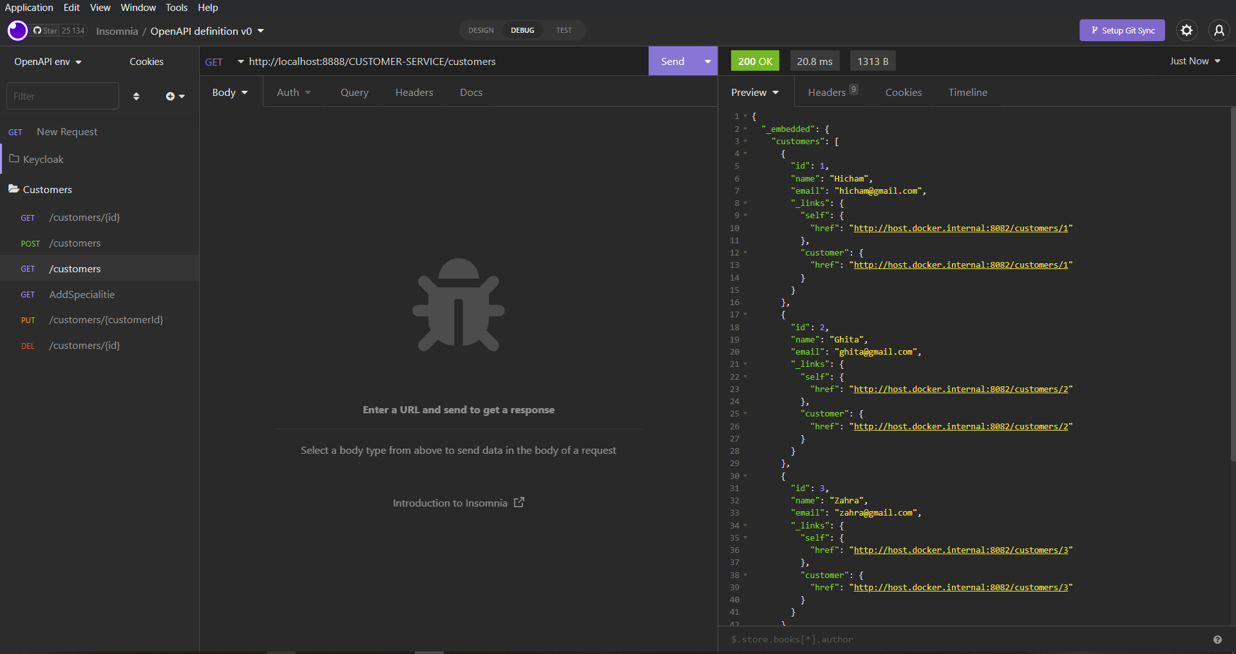Open the Insomnia application settings gear
Image resolution: width=1236 pixels, height=654 pixels.
(1186, 30)
